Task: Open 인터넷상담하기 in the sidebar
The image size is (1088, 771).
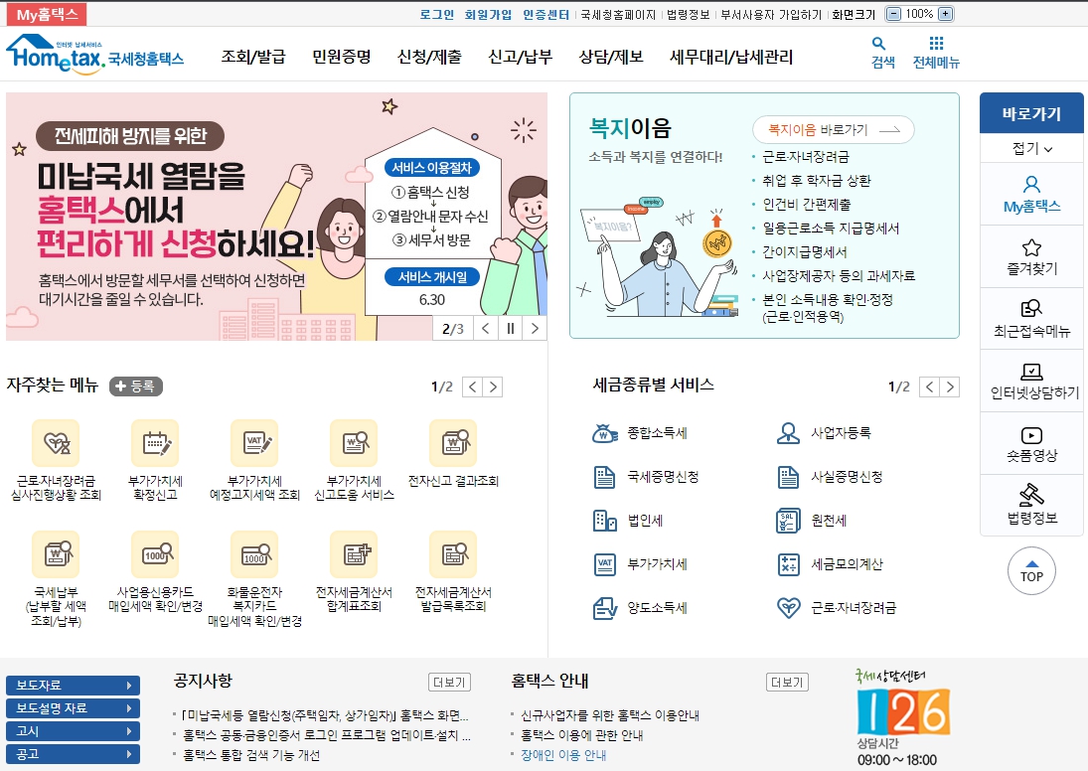Action: (1031, 382)
